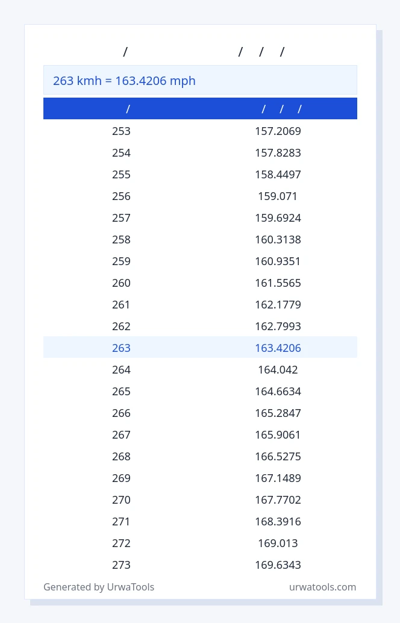
Task: Click the 159.071 mph value
Action: (x=278, y=196)
